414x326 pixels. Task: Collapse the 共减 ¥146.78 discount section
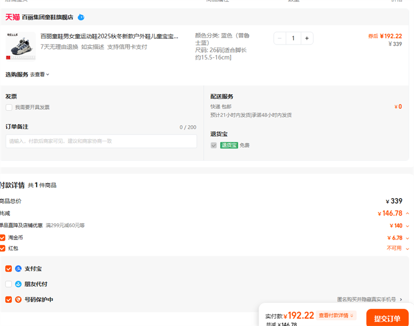[407, 213]
